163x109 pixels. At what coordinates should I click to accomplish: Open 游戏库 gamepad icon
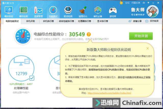tap(113, 12)
